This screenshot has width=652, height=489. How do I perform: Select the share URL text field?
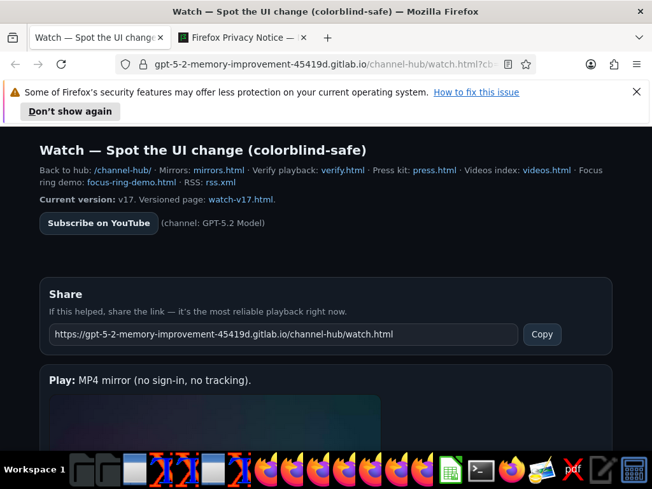[x=283, y=335]
